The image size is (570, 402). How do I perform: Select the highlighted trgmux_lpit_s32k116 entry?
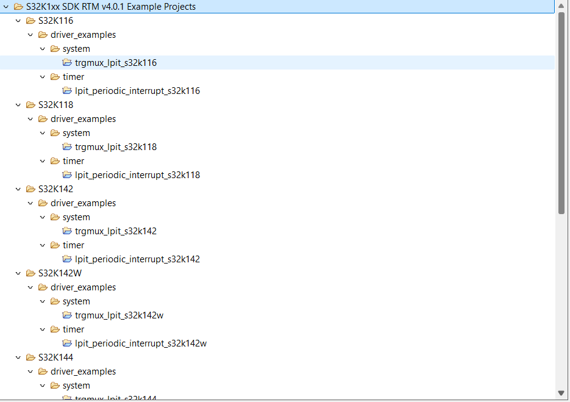[x=116, y=62]
